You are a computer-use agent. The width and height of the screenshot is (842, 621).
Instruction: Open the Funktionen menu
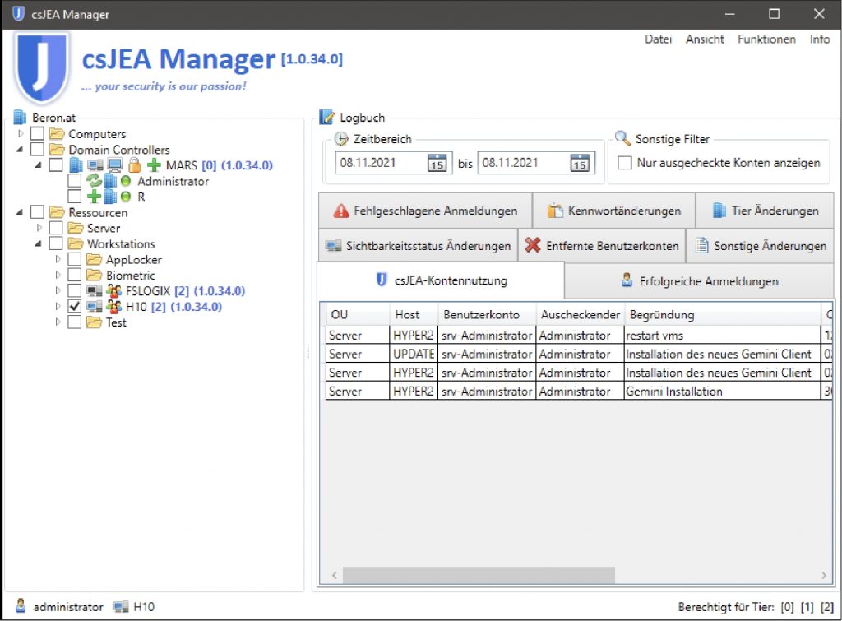pyautogui.click(x=766, y=39)
